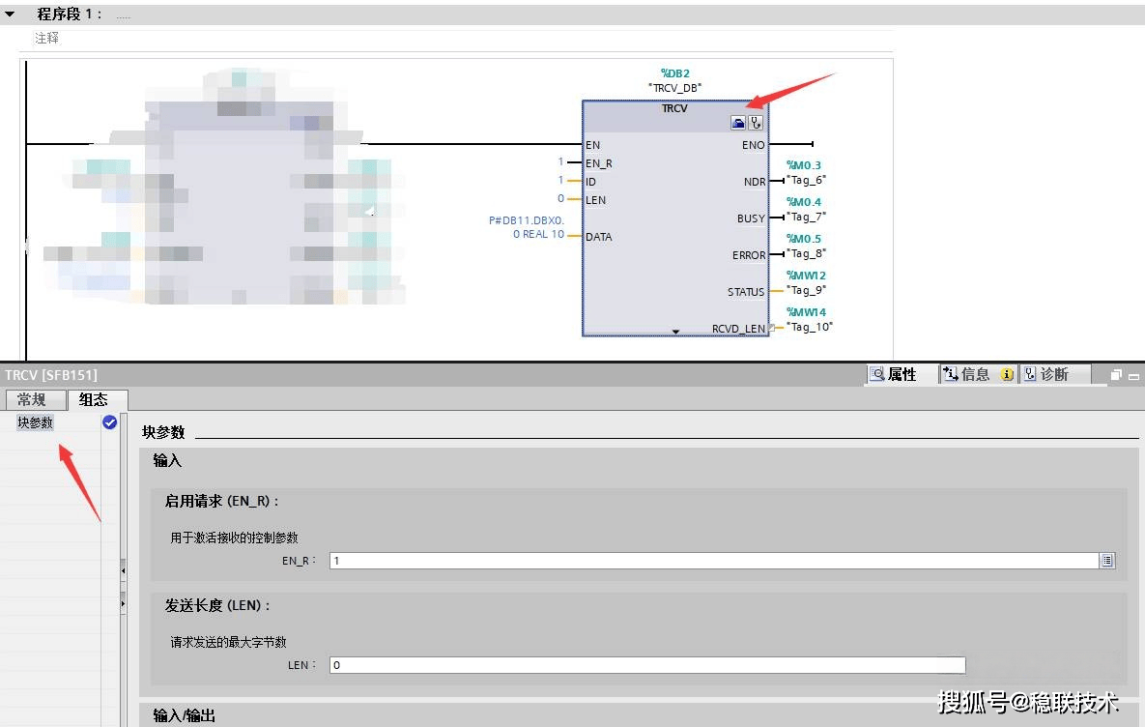This screenshot has width=1145, height=727.
Task: Click the LEN input field
Action: [646, 665]
